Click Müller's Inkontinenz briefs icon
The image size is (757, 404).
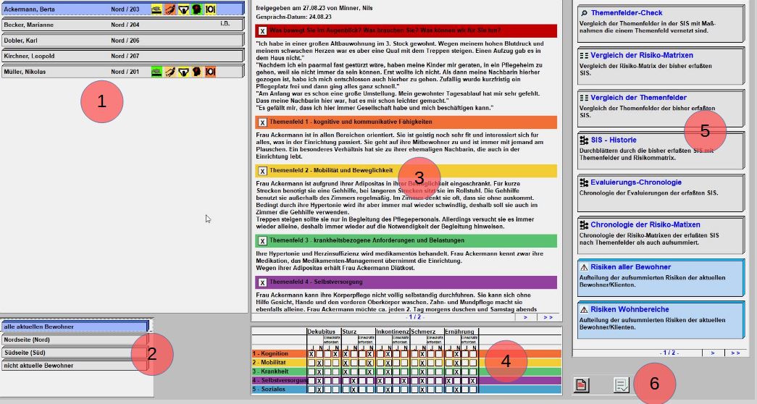click(x=183, y=72)
